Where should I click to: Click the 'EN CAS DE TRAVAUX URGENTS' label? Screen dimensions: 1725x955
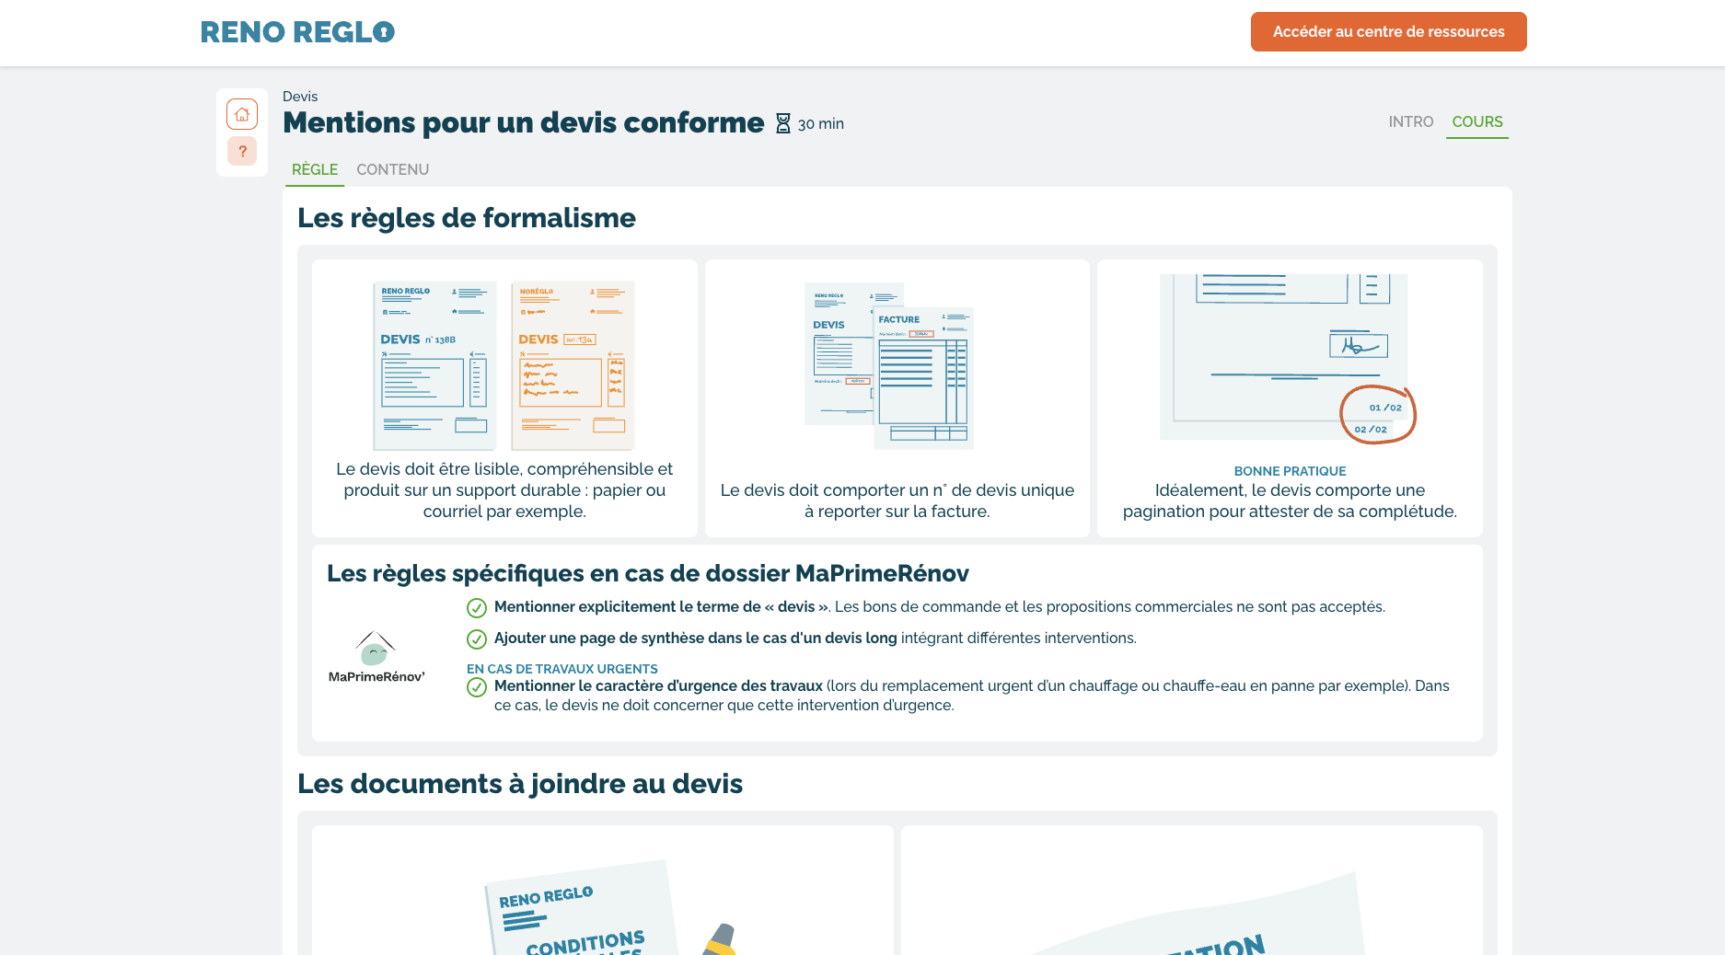[x=562, y=669]
